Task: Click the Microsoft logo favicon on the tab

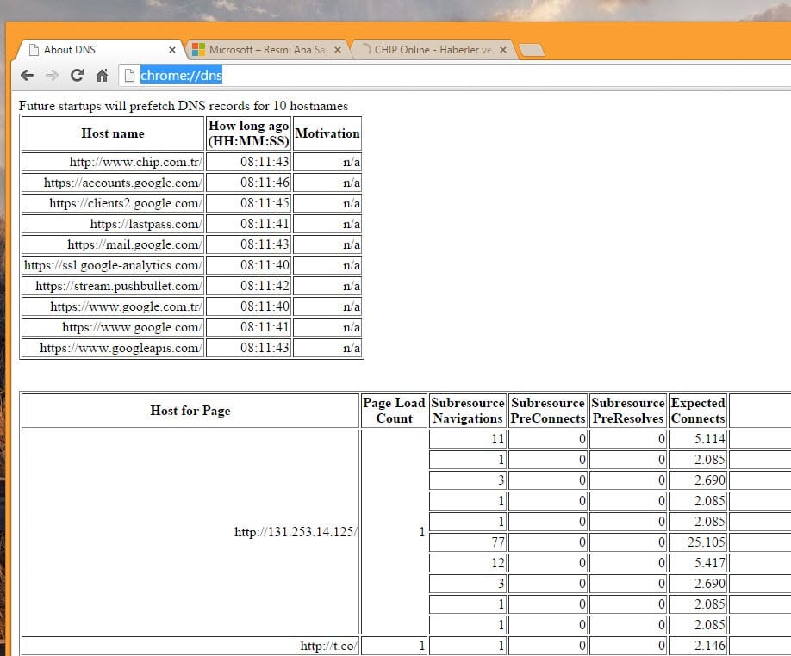Action: pyautogui.click(x=199, y=49)
